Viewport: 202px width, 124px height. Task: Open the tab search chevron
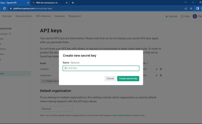pyautogui.click(x=186, y=2)
